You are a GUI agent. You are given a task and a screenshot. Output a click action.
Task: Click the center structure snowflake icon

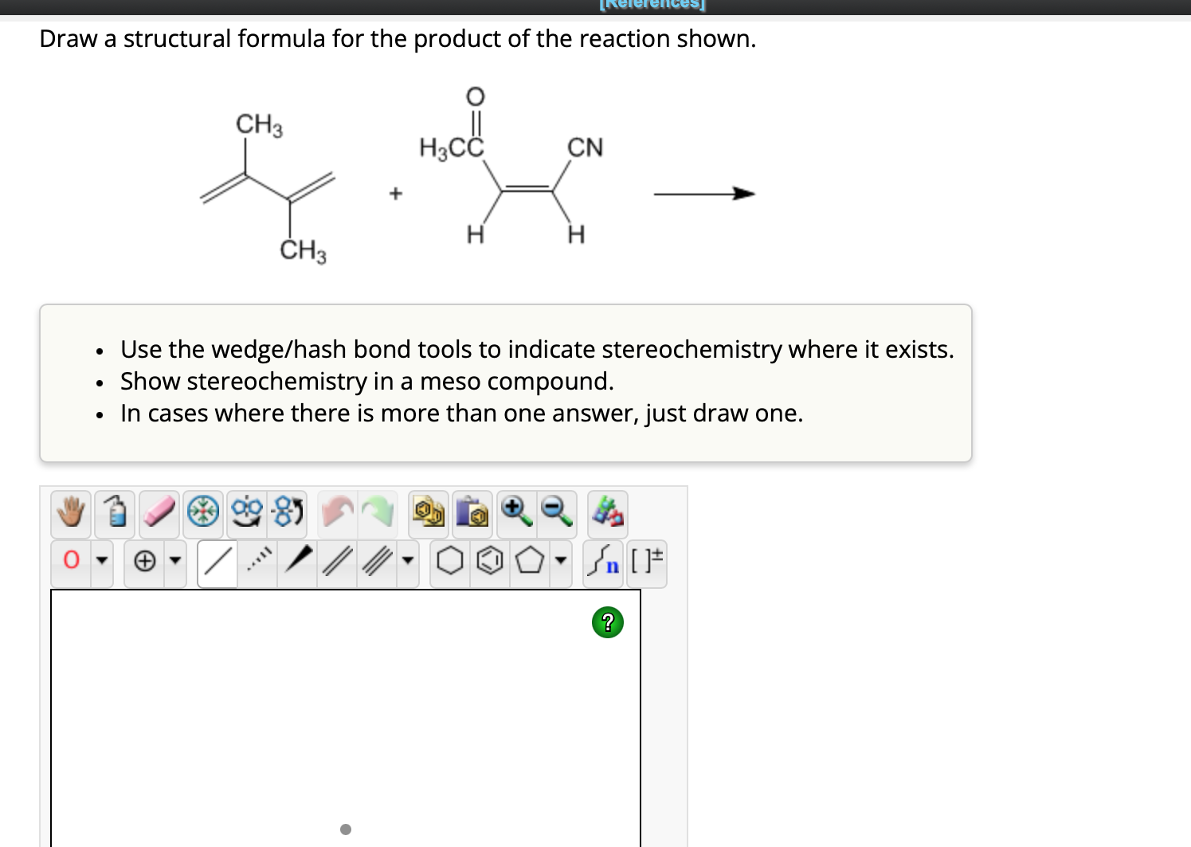pos(204,512)
